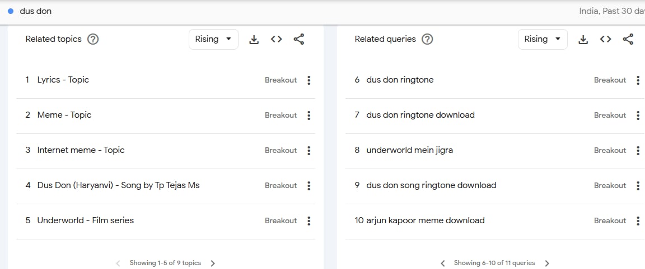Screen dimensions: 645x269
Task: Open embed code for Related queries
Action: coord(605,40)
